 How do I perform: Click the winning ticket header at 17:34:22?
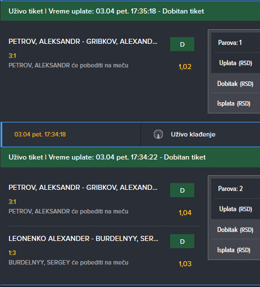tap(130, 157)
